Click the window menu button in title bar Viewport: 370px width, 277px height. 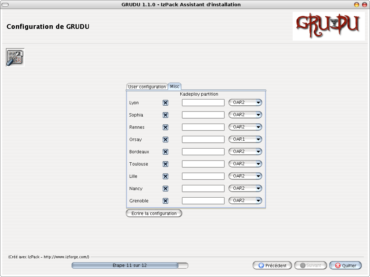point(5,4)
